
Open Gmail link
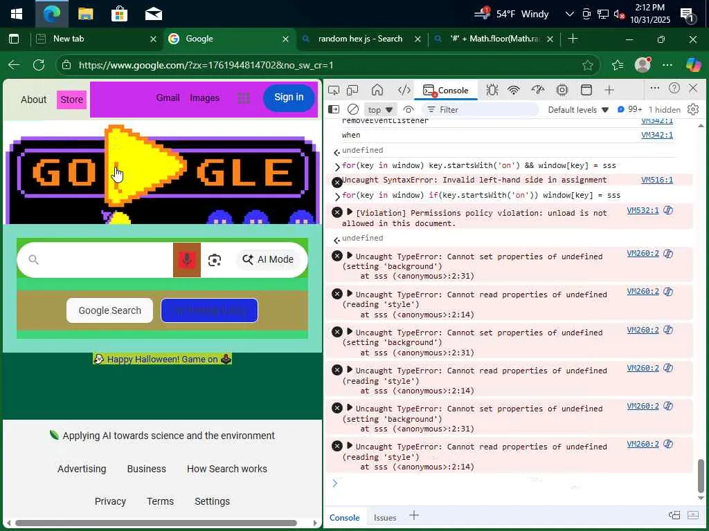point(168,97)
